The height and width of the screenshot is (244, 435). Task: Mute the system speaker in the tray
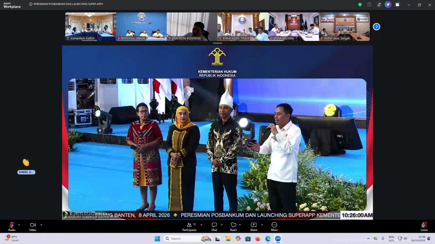tap(405, 239)
